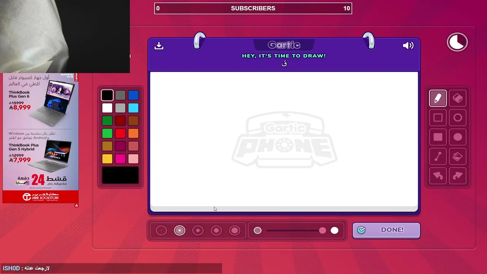487x274 pixels.
Task: Choose the outlined ellipse tool
Action: (458, 118)
